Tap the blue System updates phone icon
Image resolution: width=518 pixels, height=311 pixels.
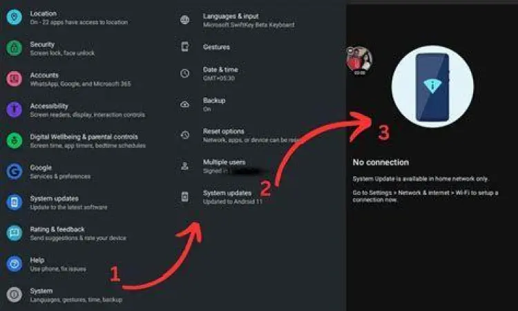click(x=15, y=202)
